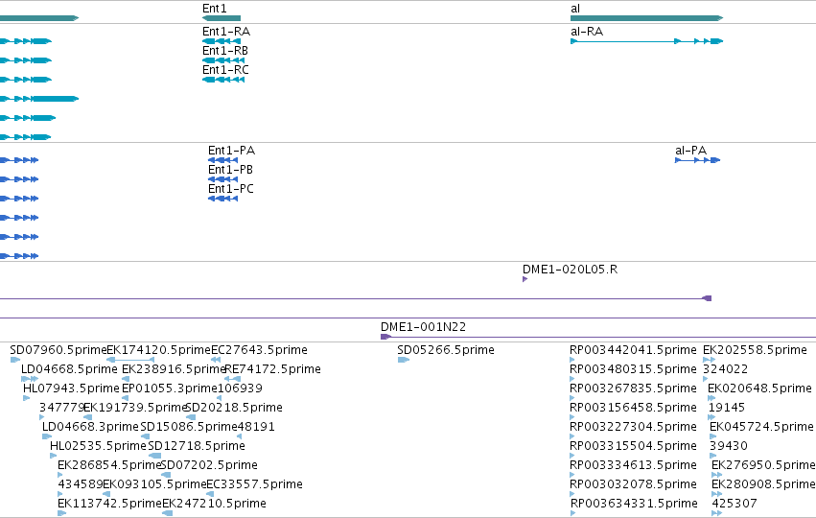816x518 pixels.
Task: Click the EK093105.5prime label
Action: pos(154,484)
